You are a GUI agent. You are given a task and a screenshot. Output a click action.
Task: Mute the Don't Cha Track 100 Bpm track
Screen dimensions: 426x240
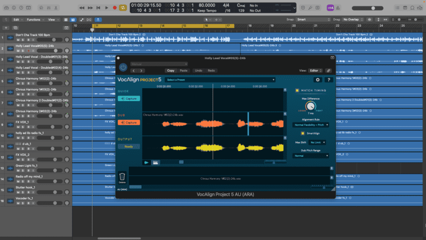(x=18, y=40)
